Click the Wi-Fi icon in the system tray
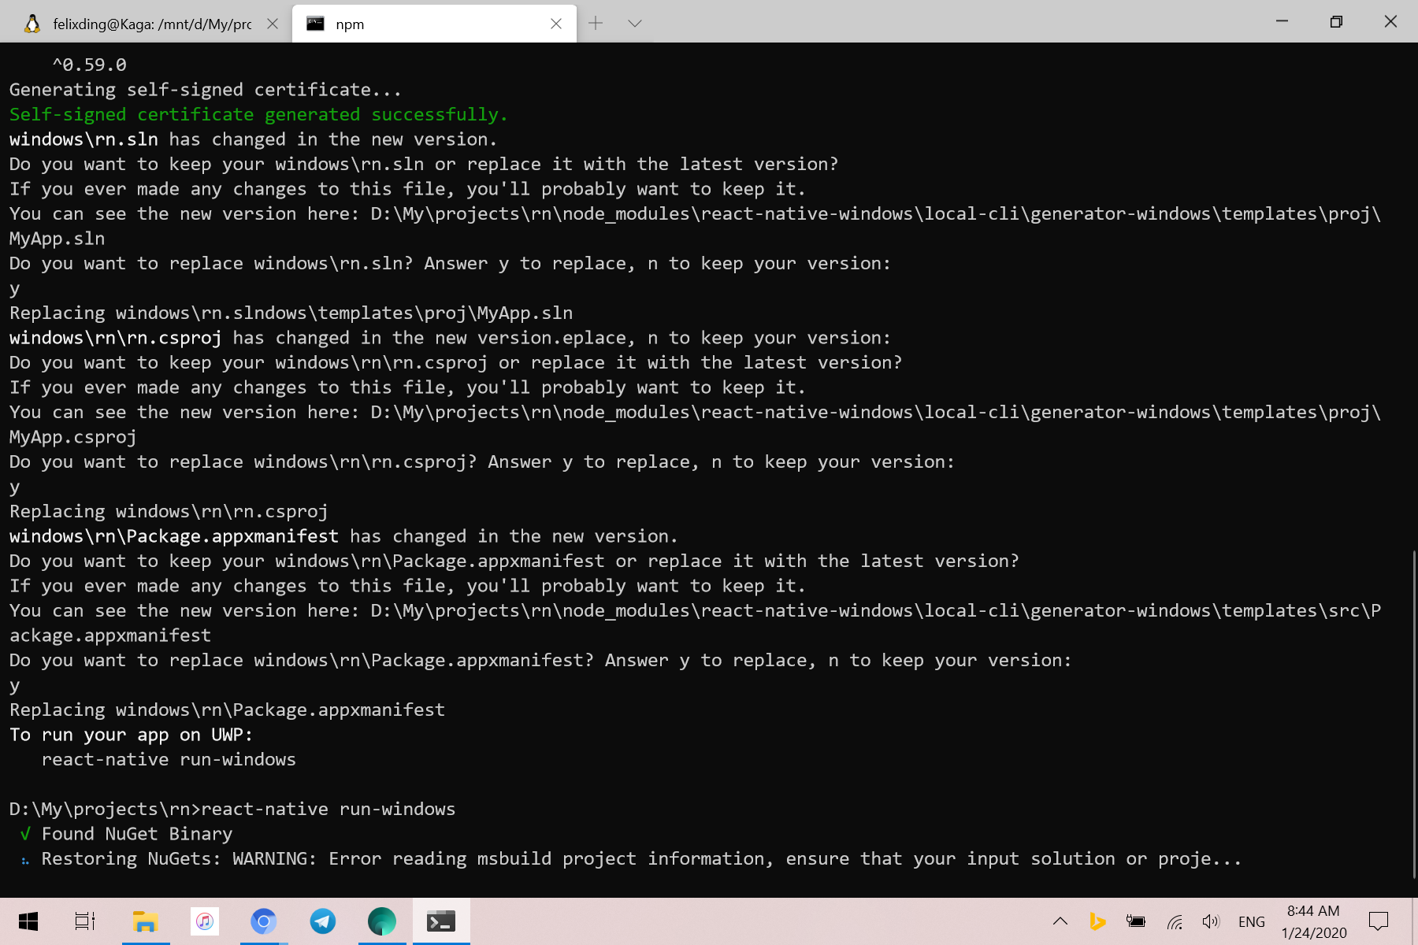The image size is (1418, 945). [1173, 921]
